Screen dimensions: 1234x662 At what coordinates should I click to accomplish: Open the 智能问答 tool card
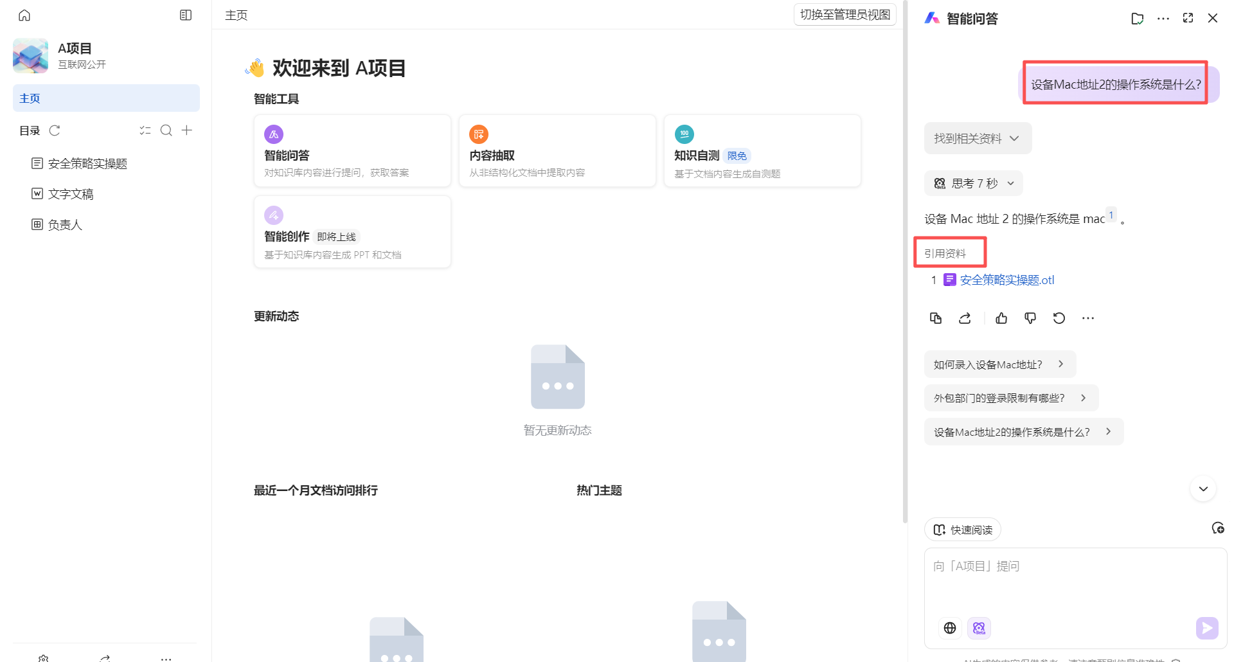352,150
